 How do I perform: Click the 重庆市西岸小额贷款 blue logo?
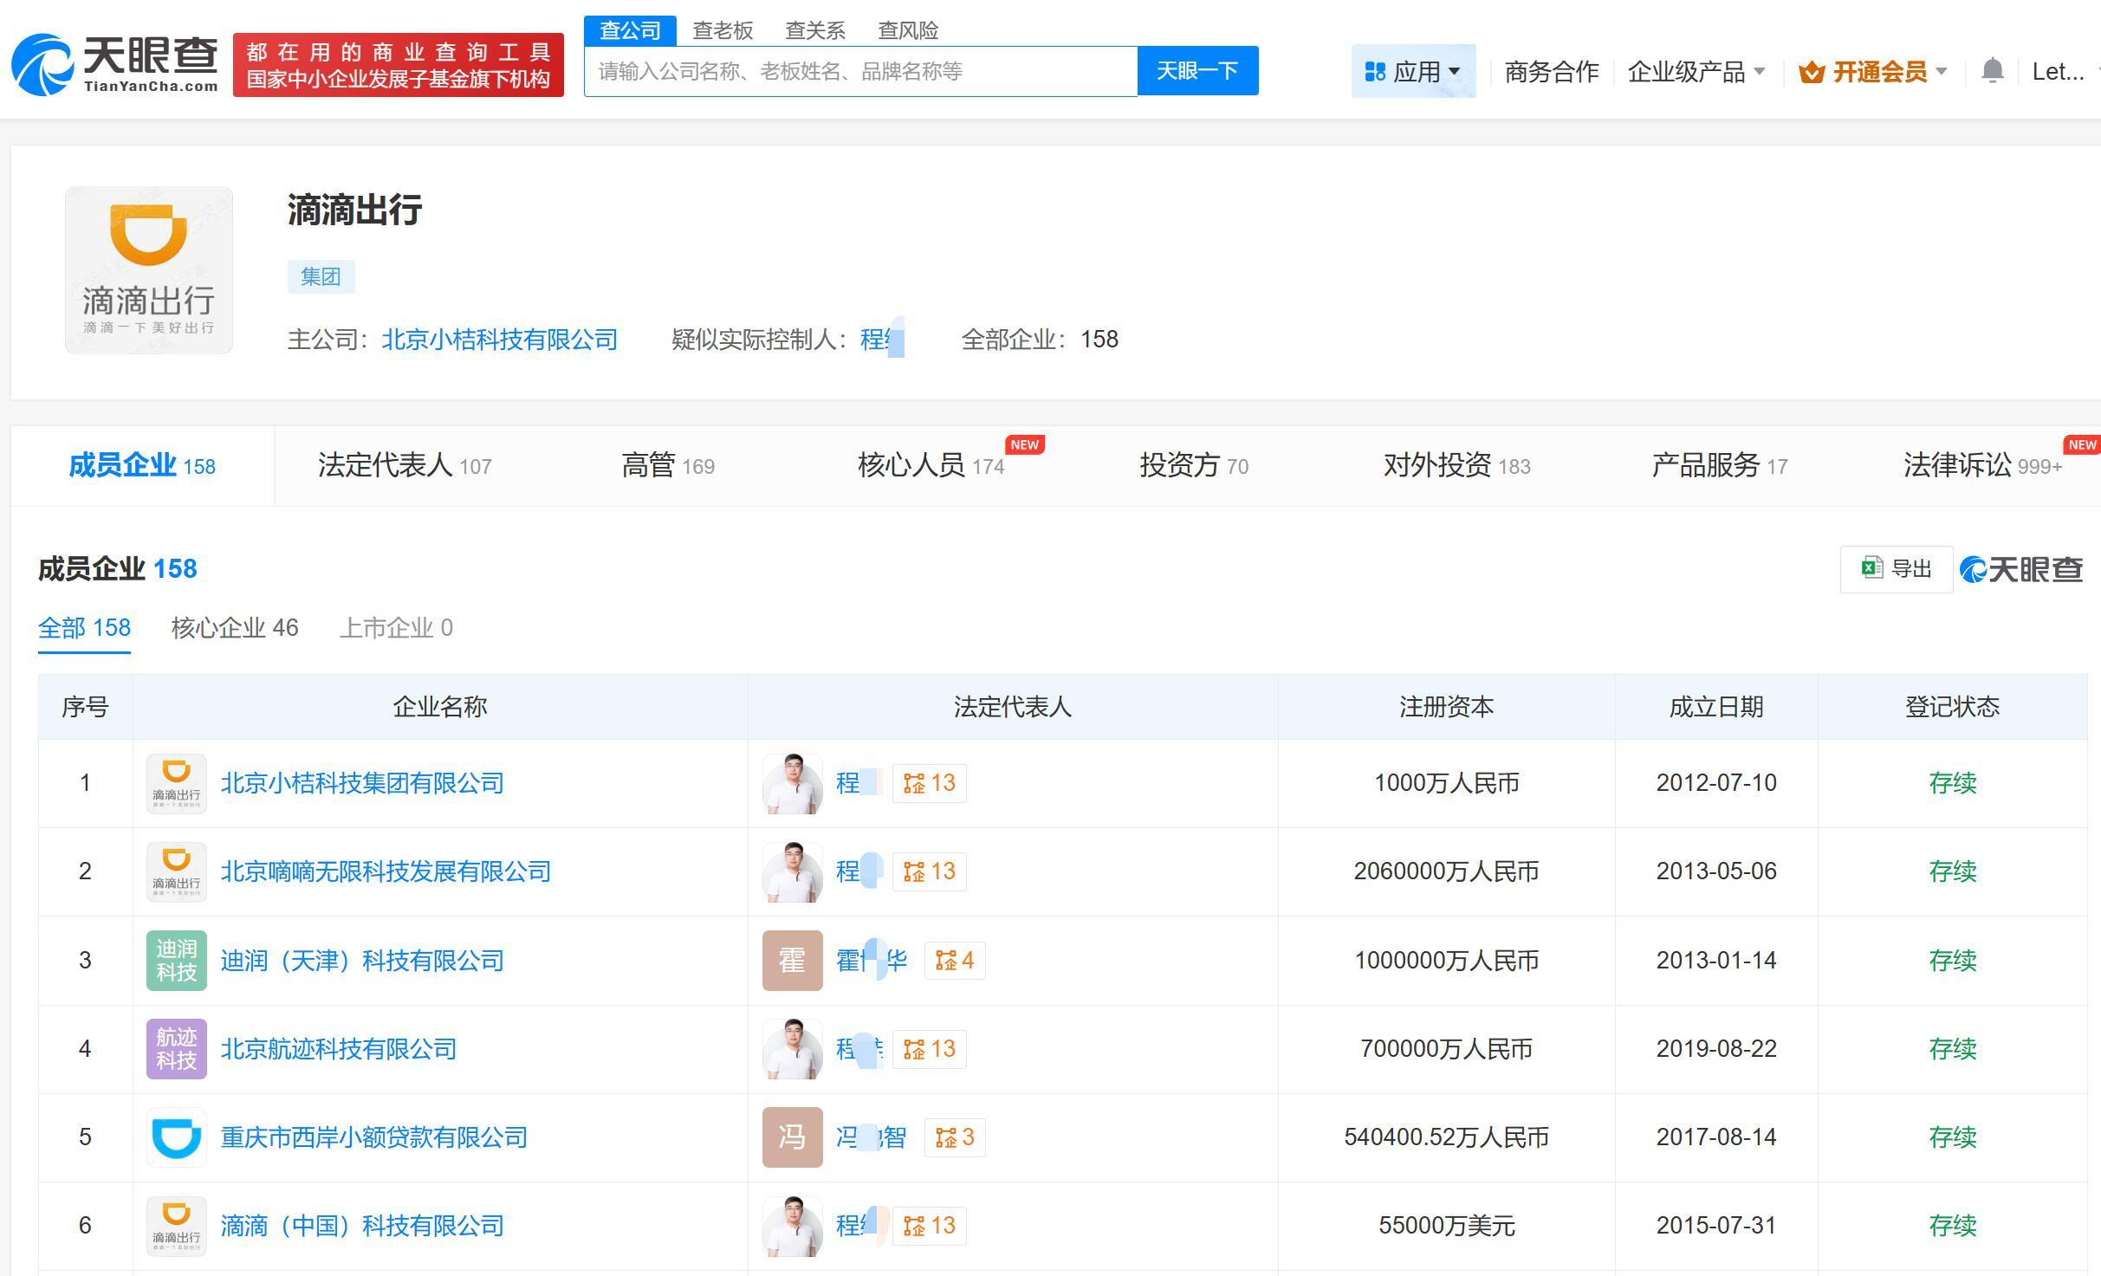(177, 1137)
